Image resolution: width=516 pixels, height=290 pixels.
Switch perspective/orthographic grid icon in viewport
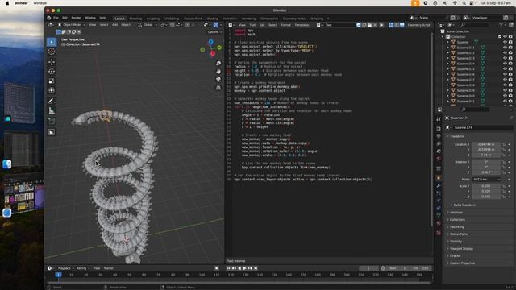218,88
